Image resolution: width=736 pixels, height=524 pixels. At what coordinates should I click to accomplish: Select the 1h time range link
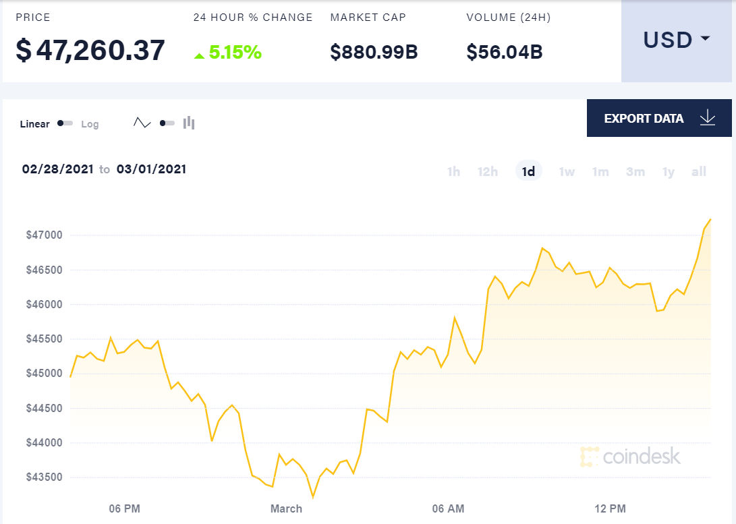tap(453, 172)
